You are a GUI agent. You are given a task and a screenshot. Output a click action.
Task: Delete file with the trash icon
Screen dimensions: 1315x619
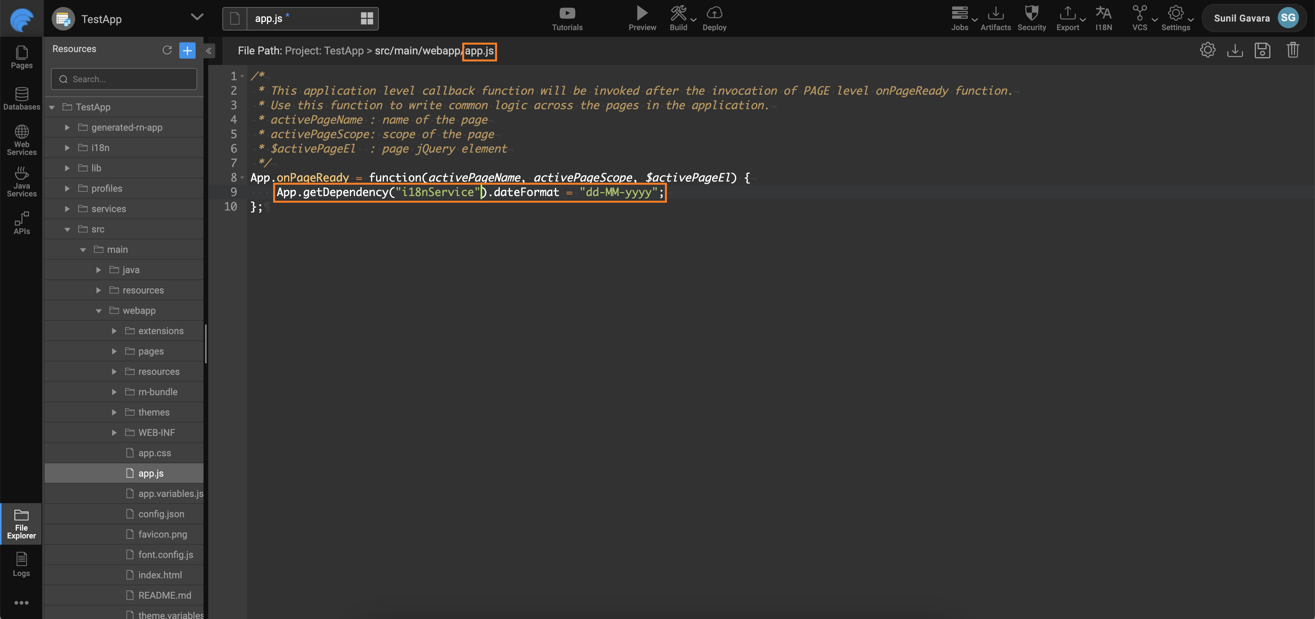click(1292, 50)
